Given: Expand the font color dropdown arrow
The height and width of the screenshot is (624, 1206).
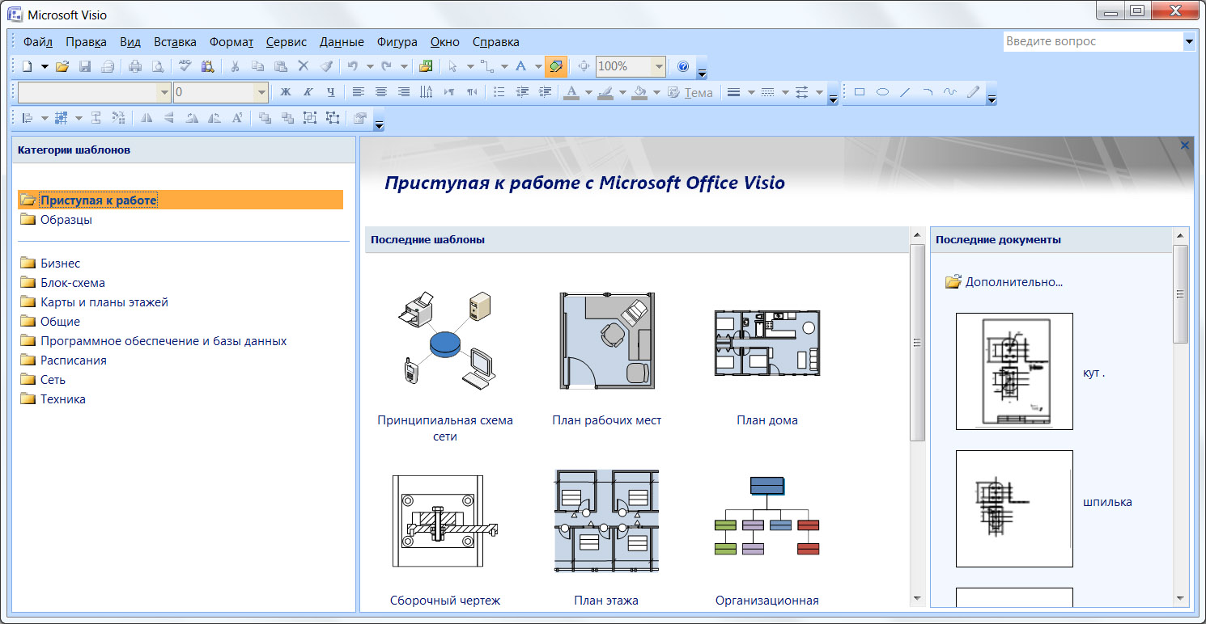Looking at the screenshot, I should coord(588,92).
